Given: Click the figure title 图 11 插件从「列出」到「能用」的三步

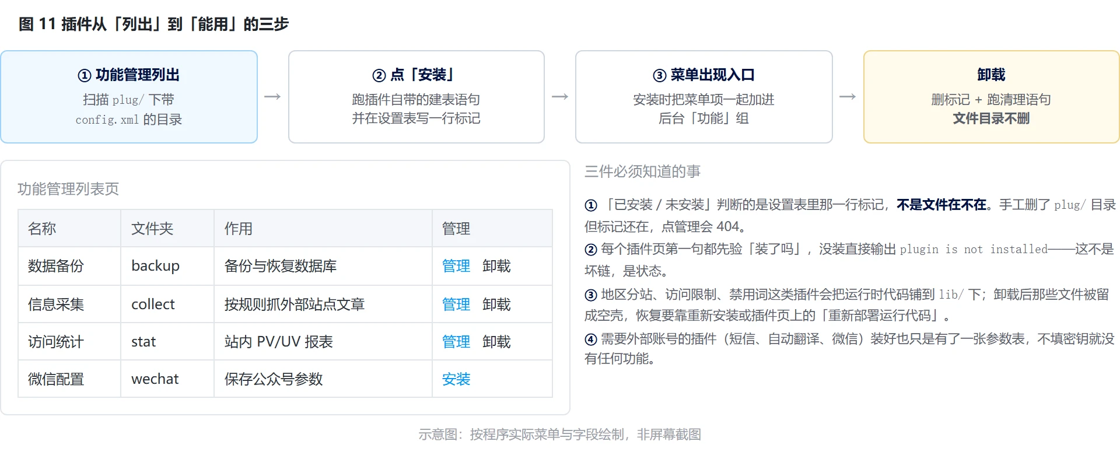Looking at the screenshot, I should pyautogui.click(x=154, y=24).
